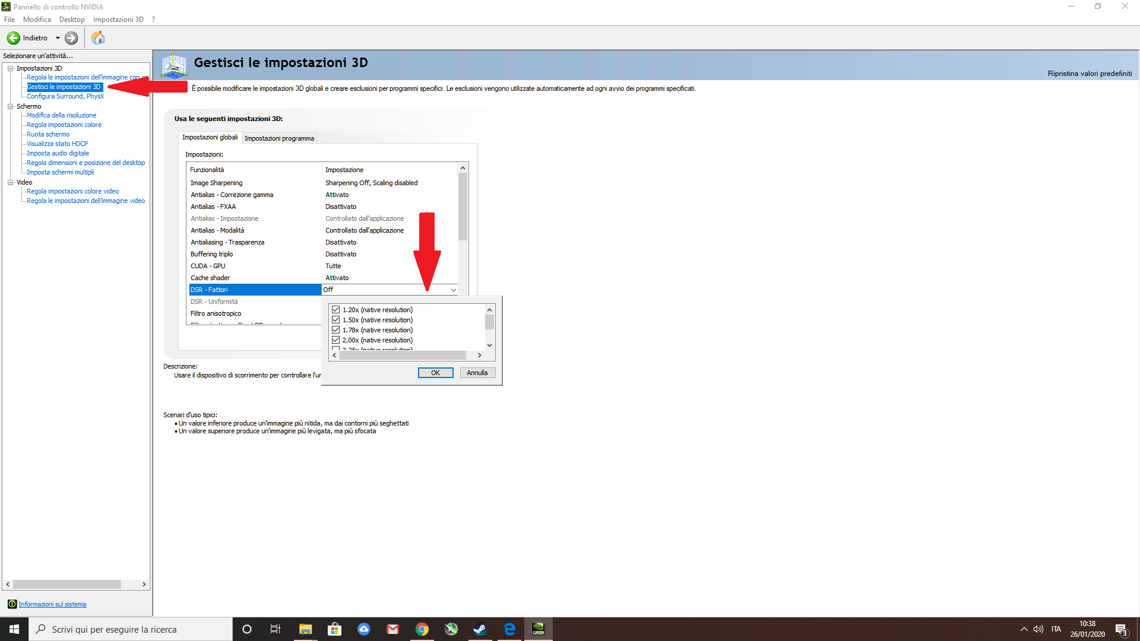The image size is (1140, 641).
Task: Open Informazioni sul sistema link
Action: 52,604
